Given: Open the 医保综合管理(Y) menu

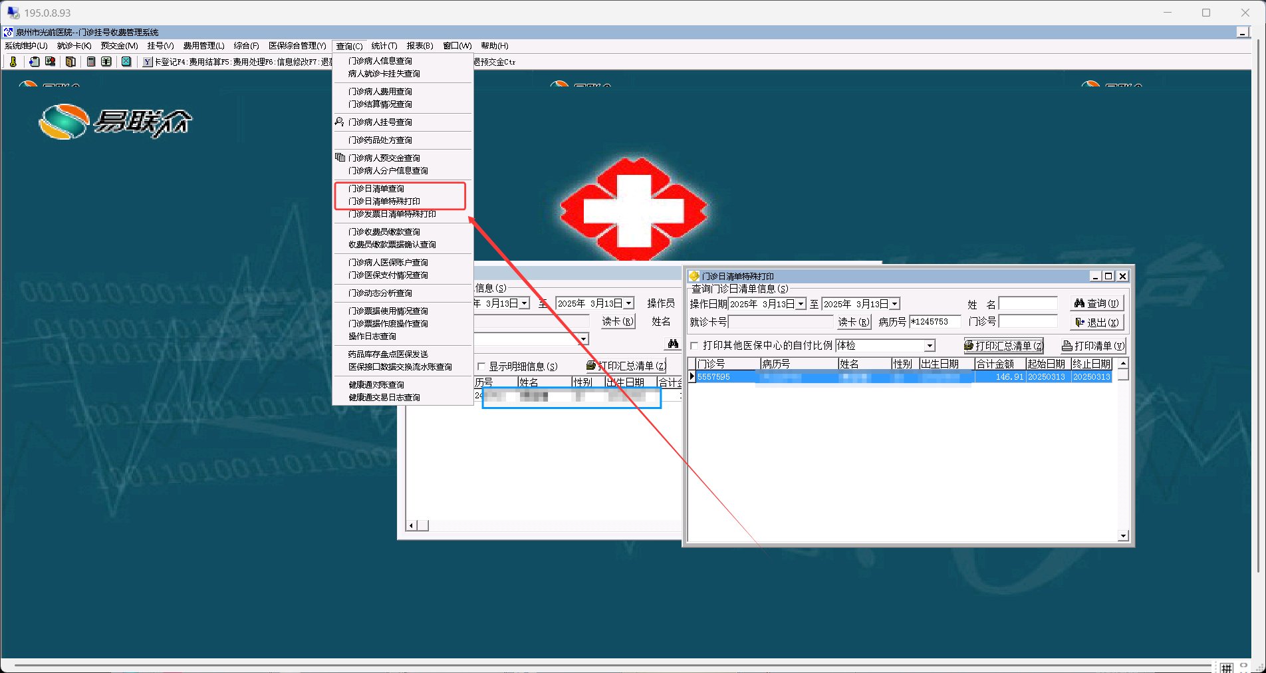Looking at the screenshot, I should pyautogui.click(x=297, y=46).
